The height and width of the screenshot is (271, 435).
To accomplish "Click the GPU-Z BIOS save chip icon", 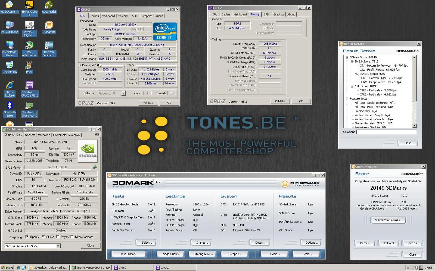I will (x=95, y=167).
